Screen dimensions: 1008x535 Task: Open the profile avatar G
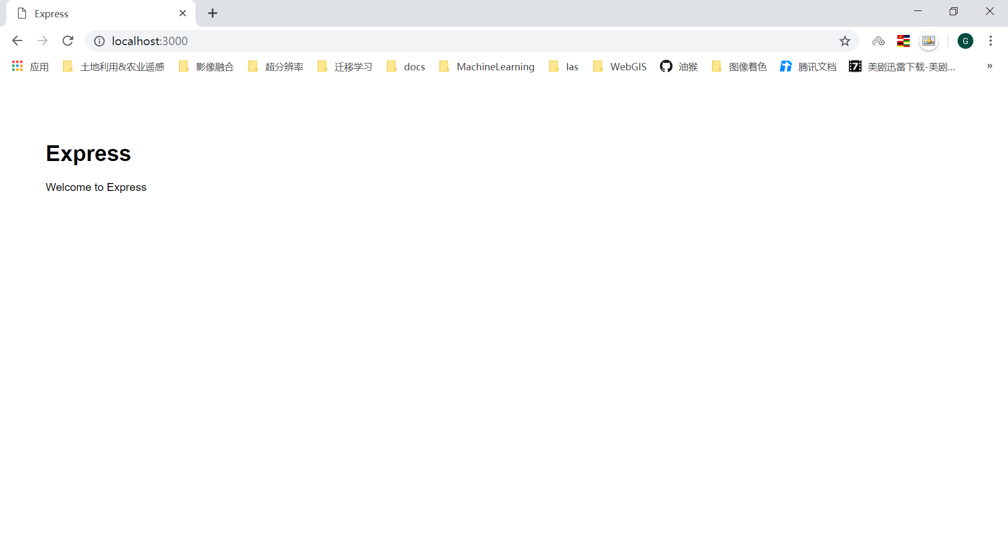click(966, 41)
